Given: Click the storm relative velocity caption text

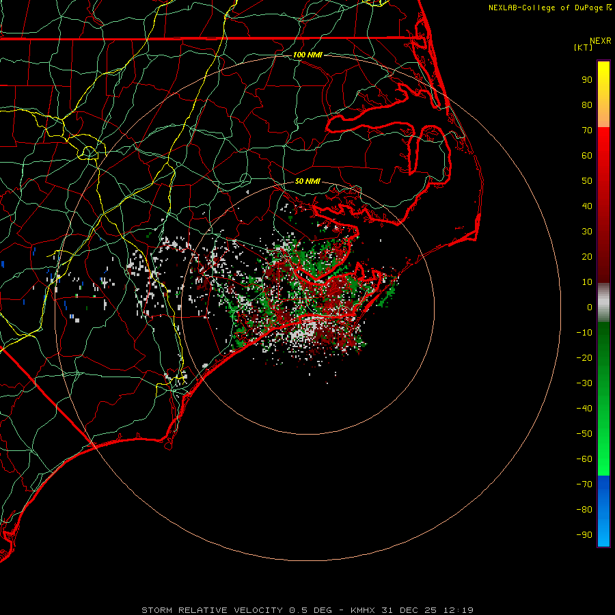Looking at the screenshot, I should [x=307, y=610].
